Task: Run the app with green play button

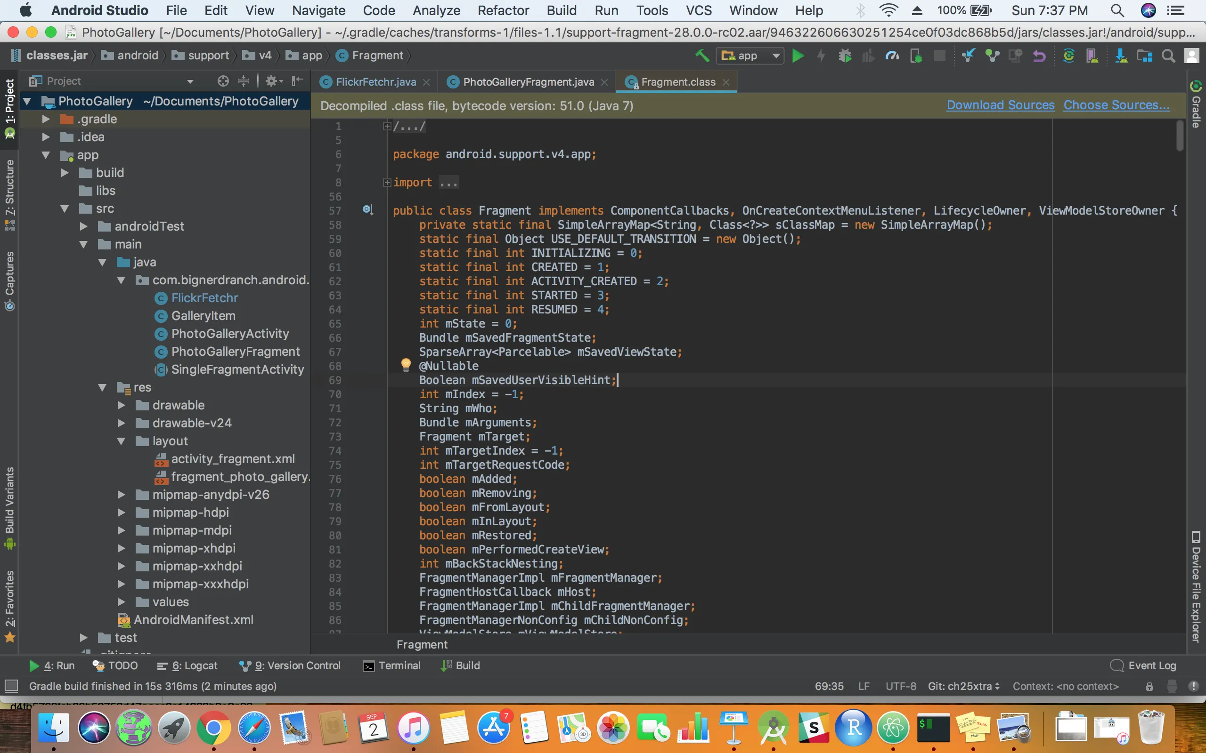Action: pyautogui.click(x=798, y=55)
